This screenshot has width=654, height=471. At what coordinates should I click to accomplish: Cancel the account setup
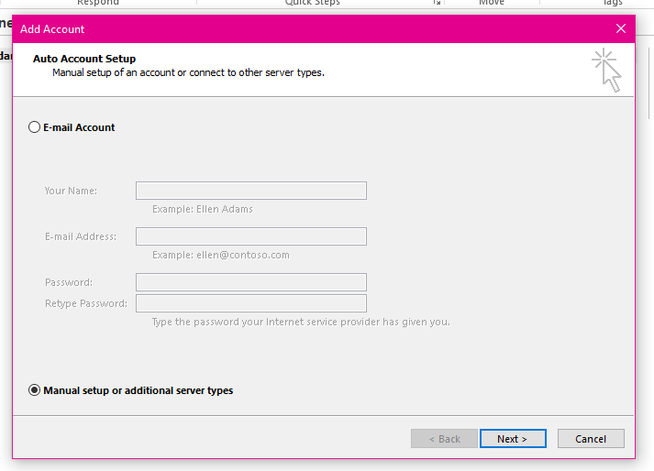(591, 439)
